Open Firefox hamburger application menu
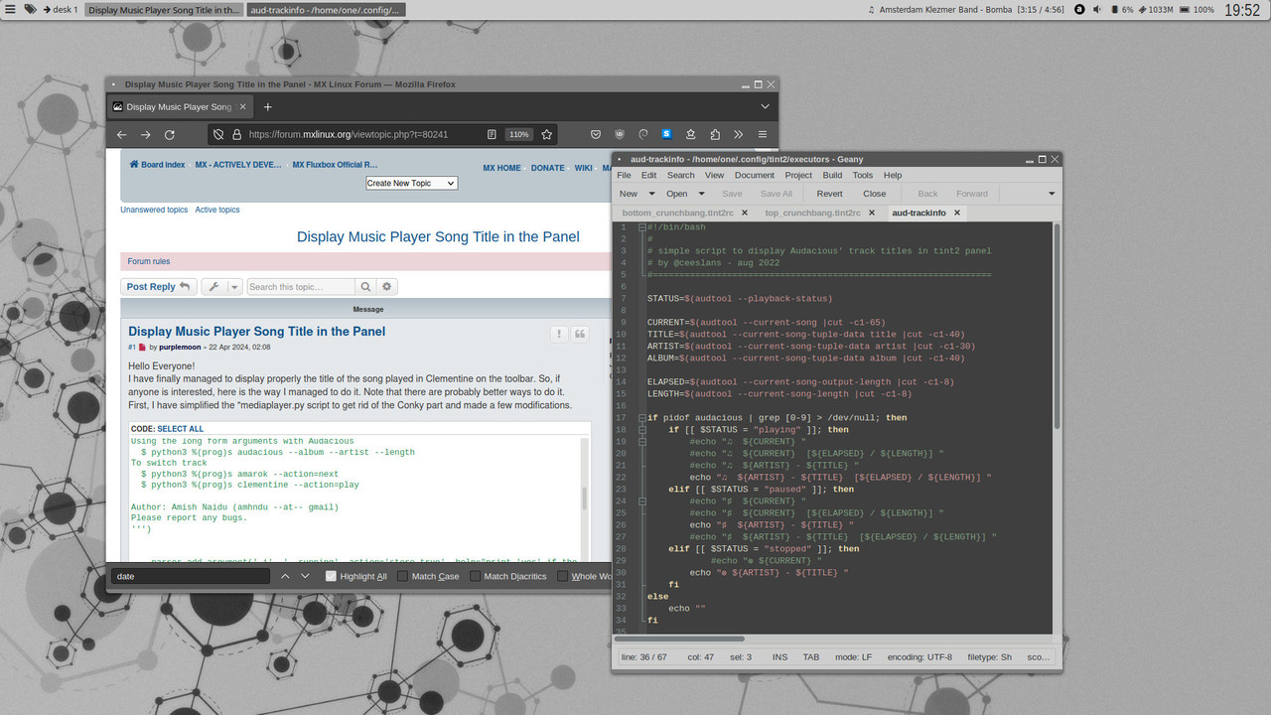Screen dimensions: 1271x715 (763, 134)
